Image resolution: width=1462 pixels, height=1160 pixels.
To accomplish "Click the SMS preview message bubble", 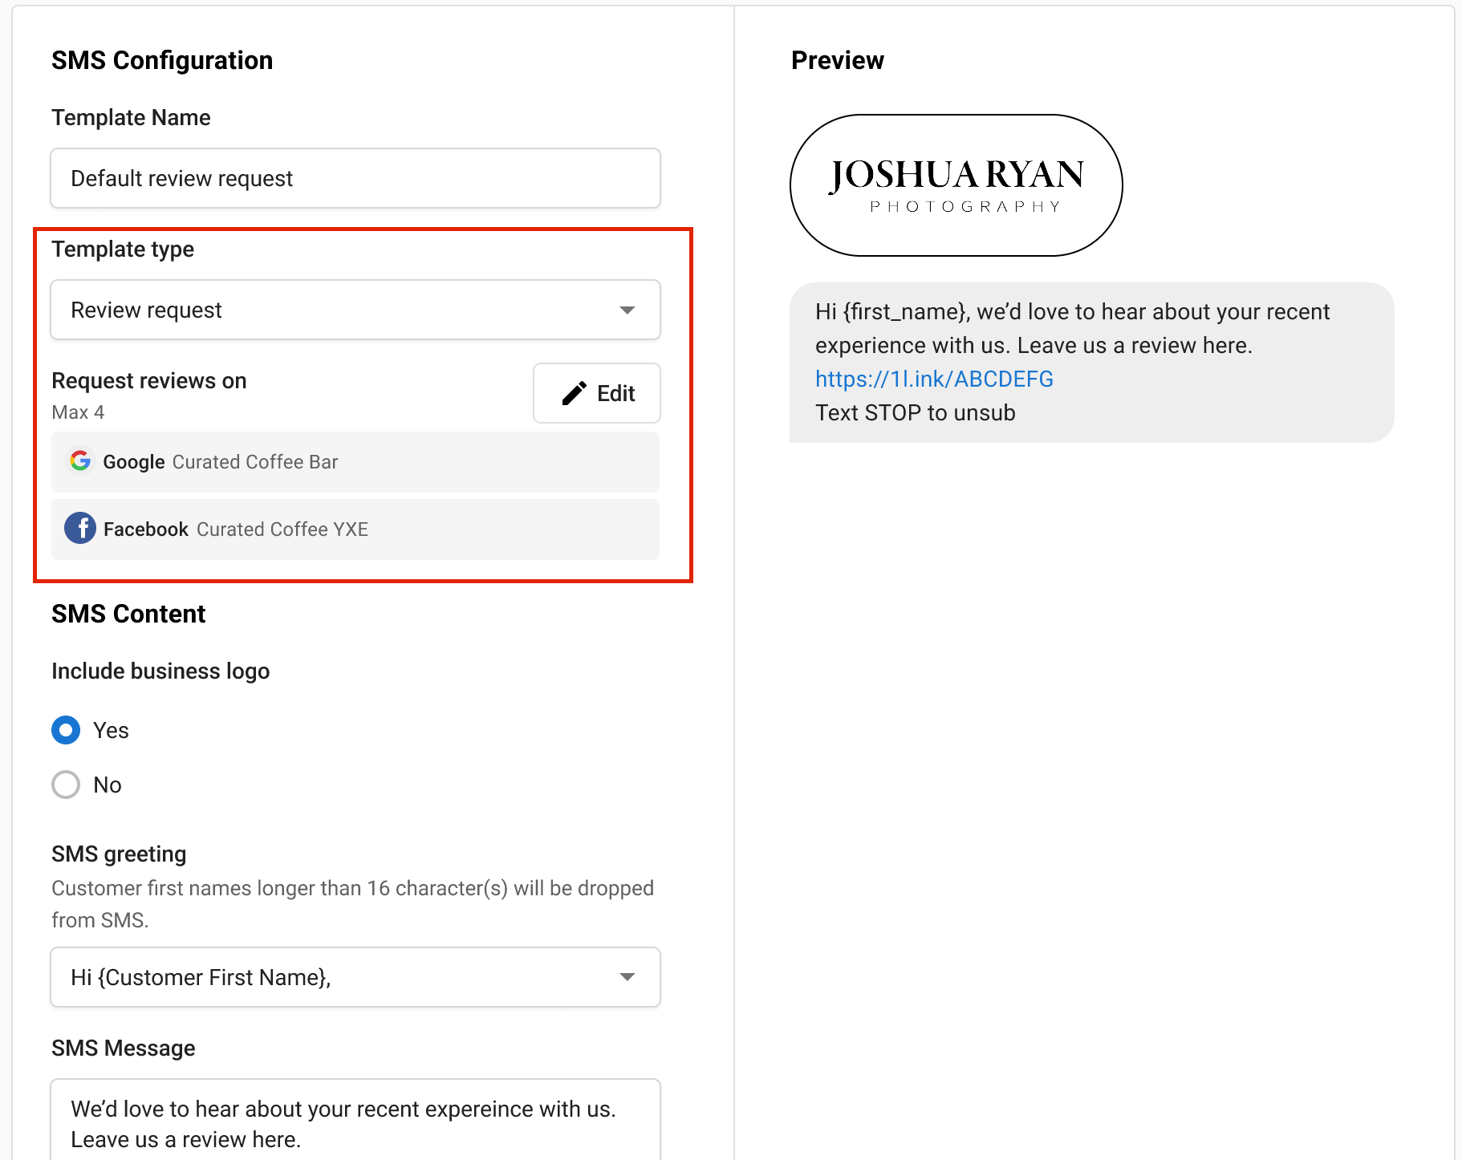I will pyautogui.click(x=1091, y=361).
